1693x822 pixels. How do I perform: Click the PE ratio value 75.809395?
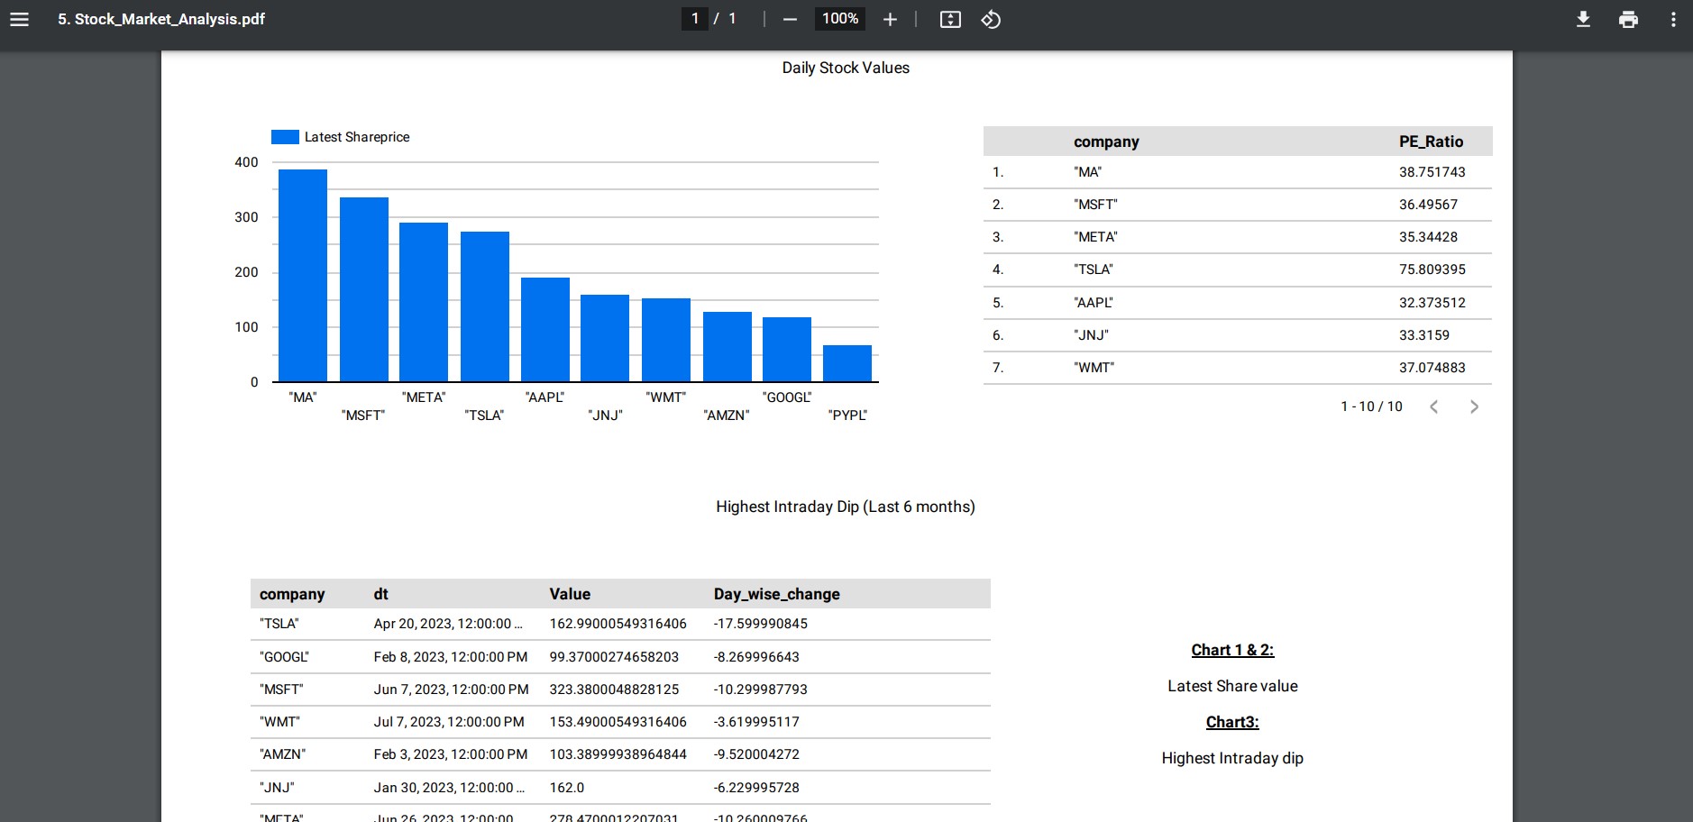click(x=1432, y=269)
